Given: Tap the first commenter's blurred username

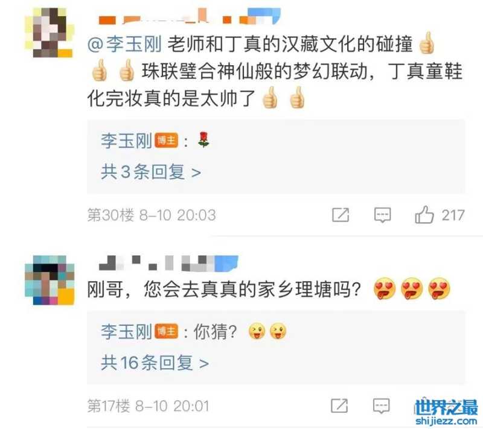Looking at the screenshot, I should (190, 16).
